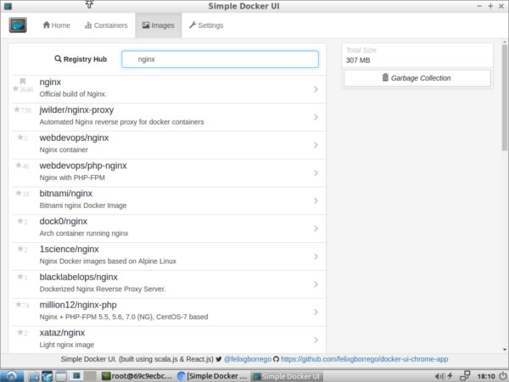
Task: Click the star icon next to dock0/nginx
Action: pyautogui.click(x=20, y=221)
